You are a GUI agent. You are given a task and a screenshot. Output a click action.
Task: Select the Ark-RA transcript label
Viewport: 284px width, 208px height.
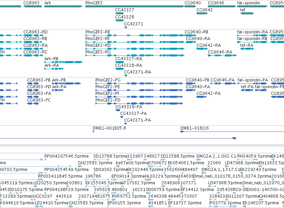(52, 65)
